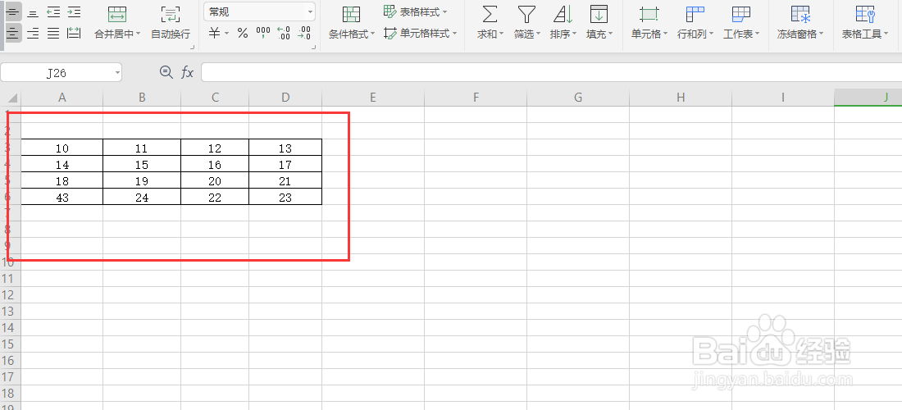Click the cell format icon above 单元格

pos(649,15)
